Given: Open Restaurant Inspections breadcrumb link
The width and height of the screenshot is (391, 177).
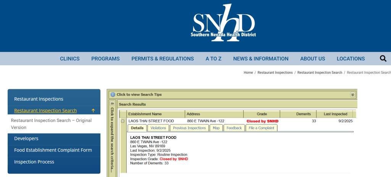Looking at the screenshot, I should pyautogui.click(x=275, y=72).
